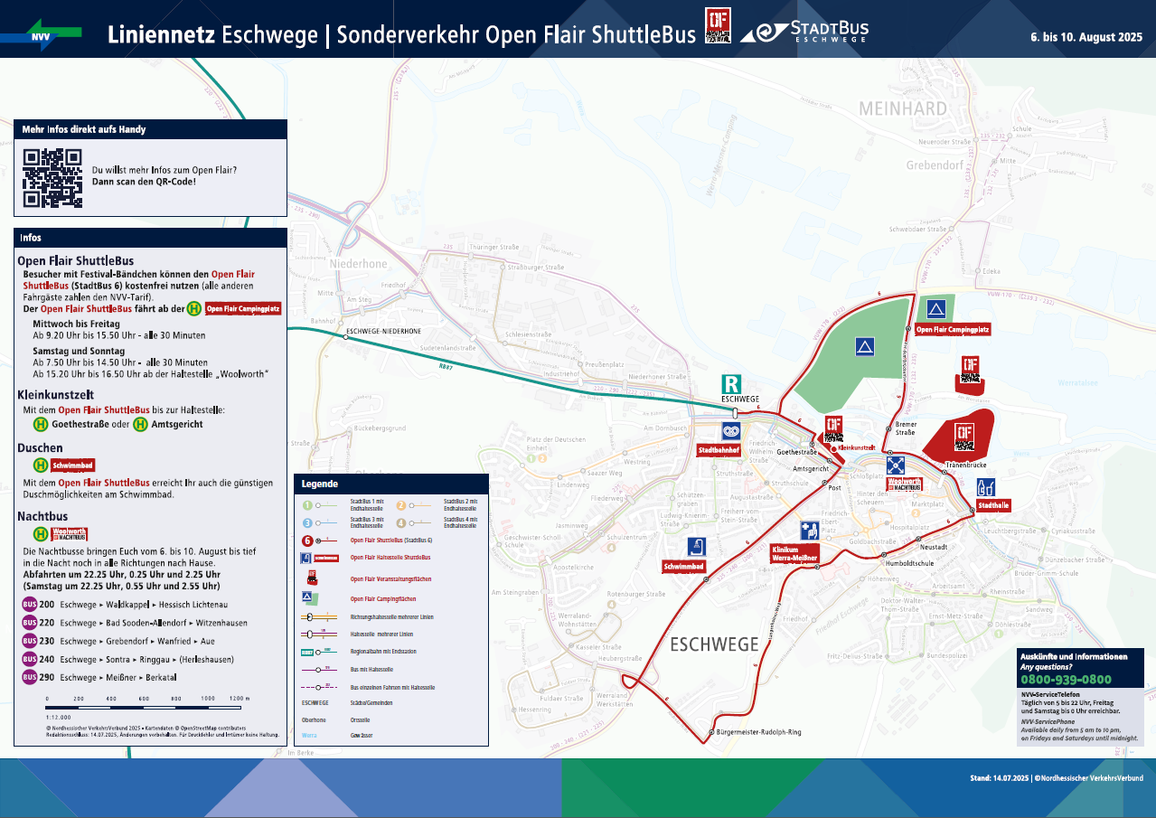Viewport: 1156px width, 818px height.
Task: Select the green StadtBus 1 circle in the legend
Action: tap(306, 505)
